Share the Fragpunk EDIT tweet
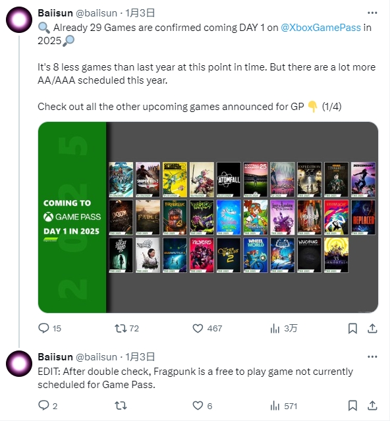Image resolution: width=390 pixels, height=421 pixels. 372,406
